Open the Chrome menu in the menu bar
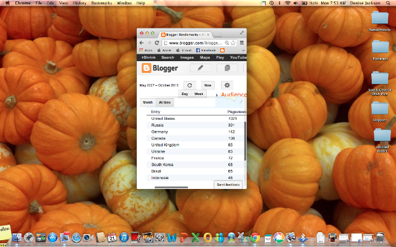The width and height of the screenshot is (396, 247). coord(23,3)
